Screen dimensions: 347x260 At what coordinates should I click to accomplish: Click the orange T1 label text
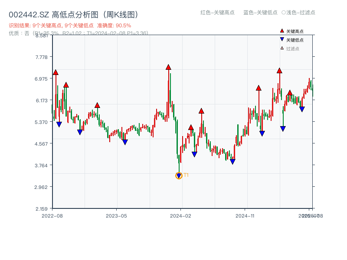(186, 175)
